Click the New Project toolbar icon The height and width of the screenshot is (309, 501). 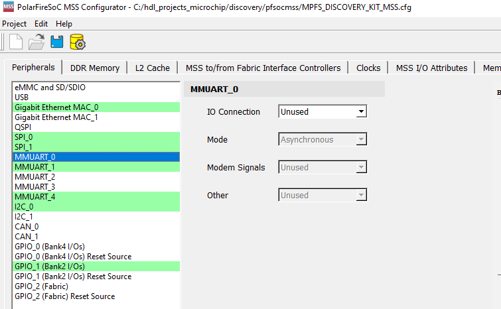(x=16, y=42)
